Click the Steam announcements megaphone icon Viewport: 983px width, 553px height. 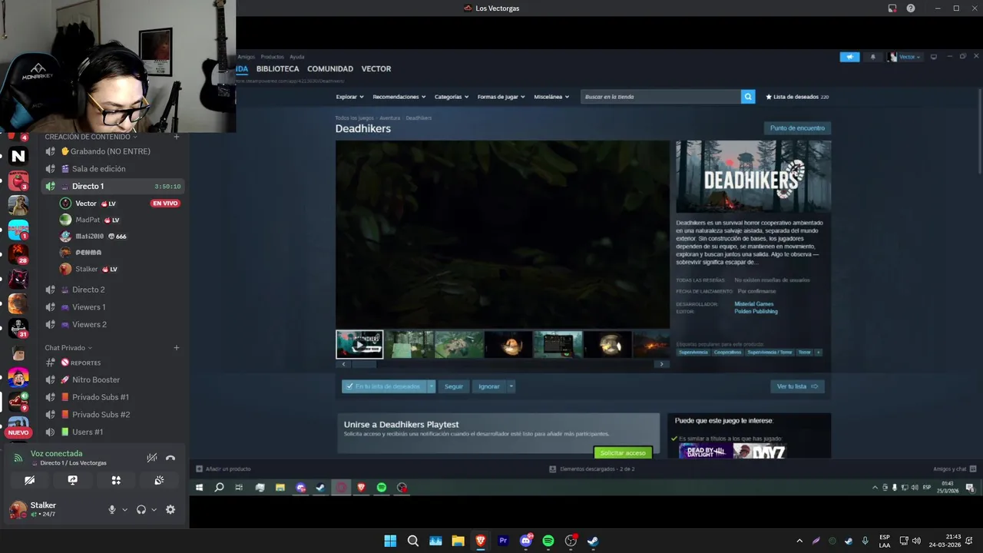pos(849,57)
